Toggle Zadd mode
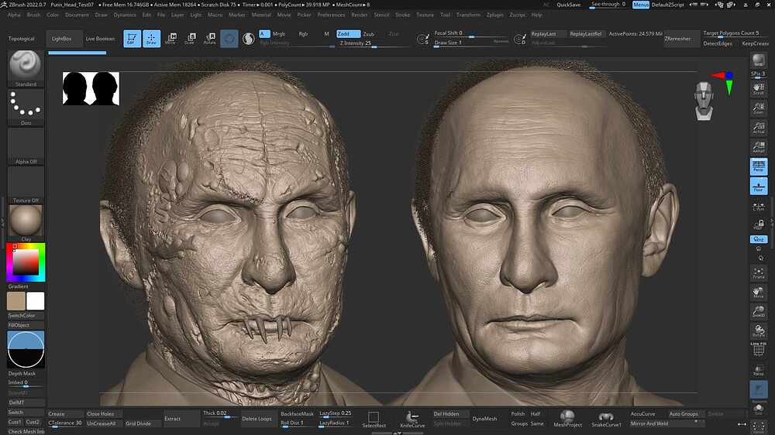The height and width of the screenshot is (435, 775). coord(348,33)
